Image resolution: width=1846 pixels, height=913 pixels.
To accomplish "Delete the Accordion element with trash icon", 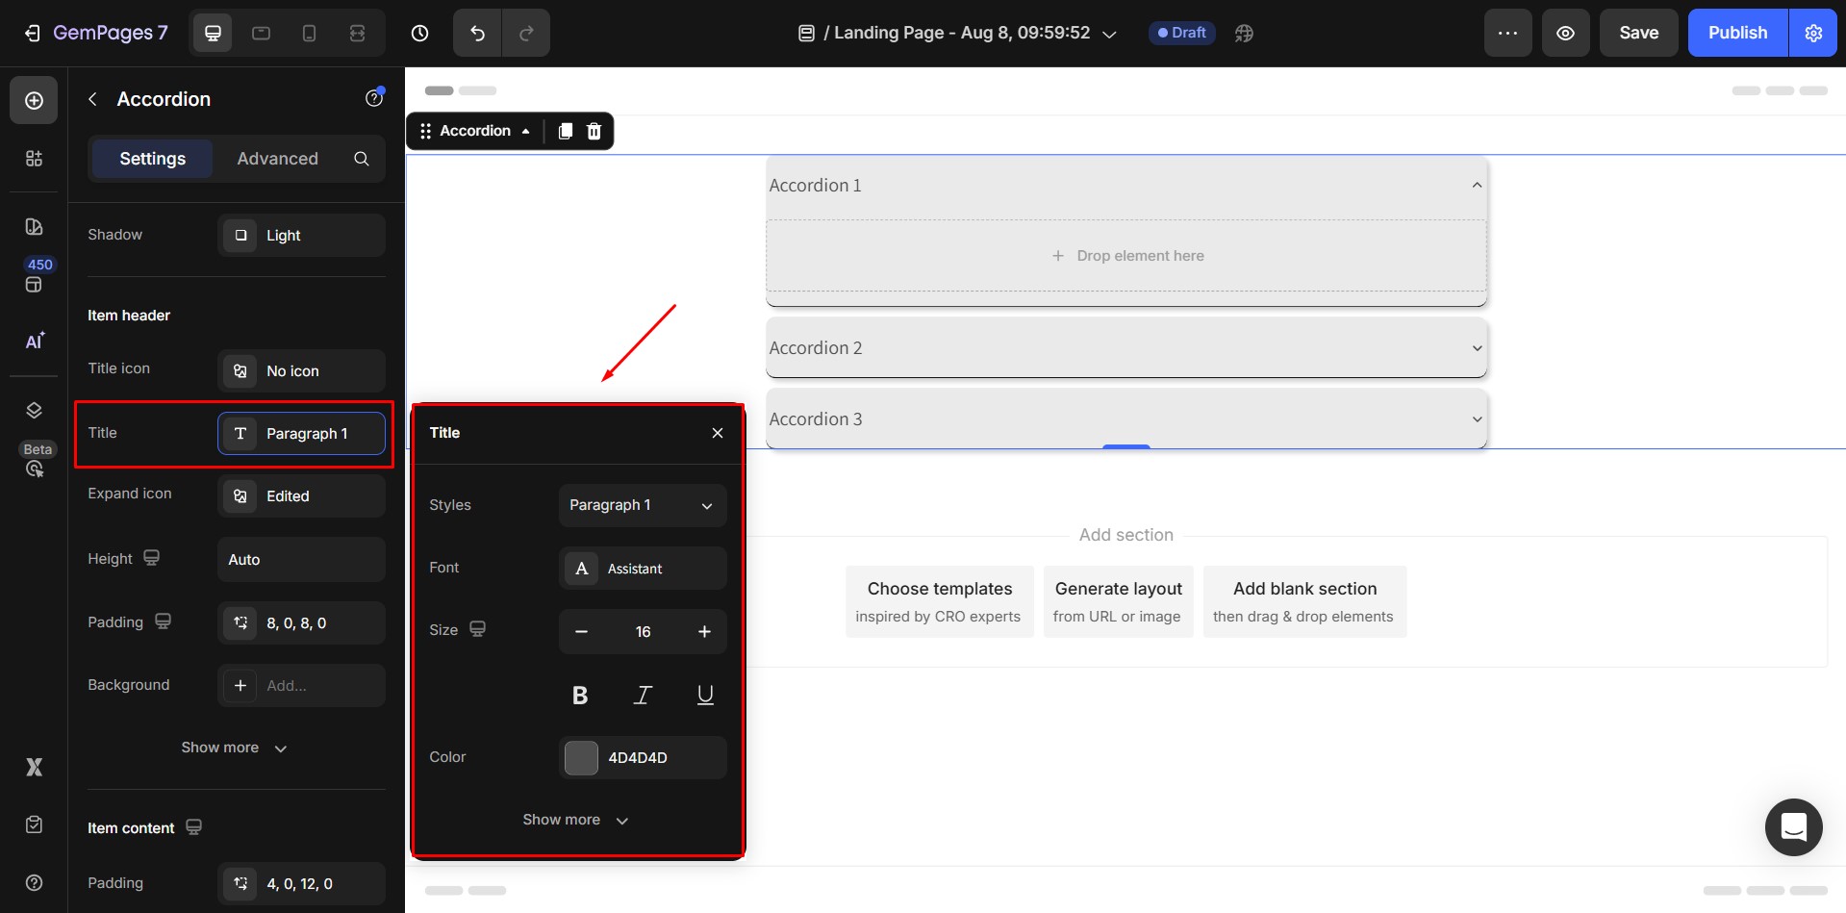I will pyautogui.click(x=594, y=131).
